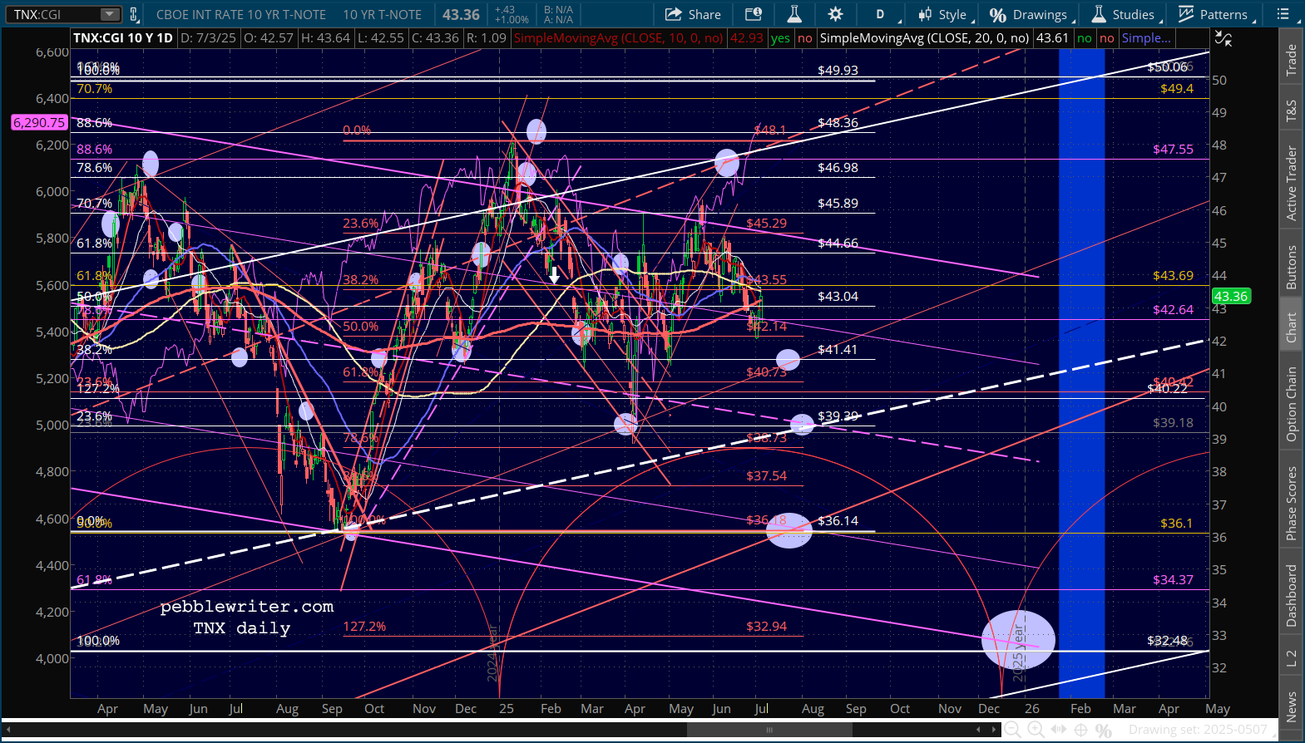
Task: Open the Patterns button
Action: coord(1213,14)
